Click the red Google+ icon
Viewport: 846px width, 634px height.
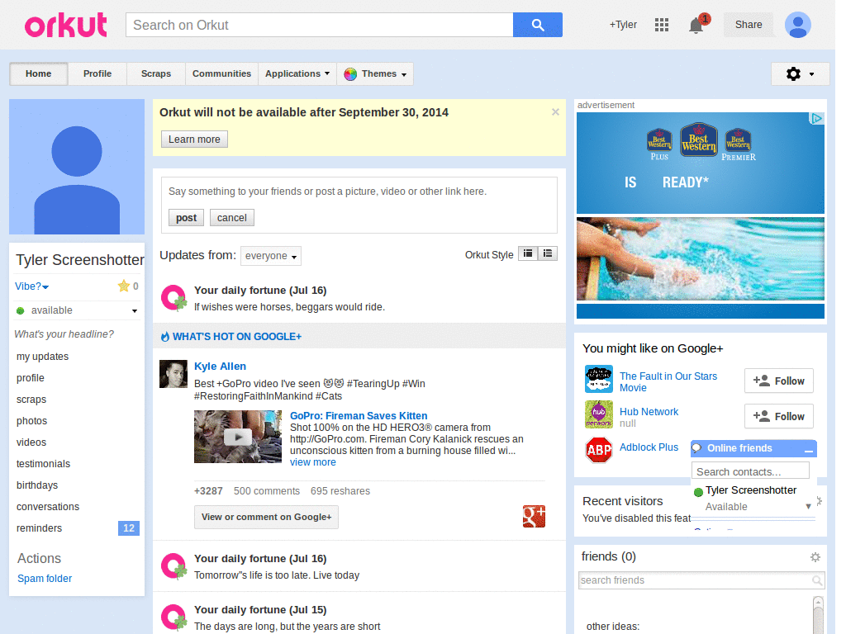pyautogui.click(x=534, y=517)
